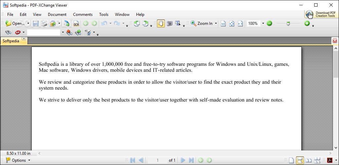The image size is (339, 165).
Task: Click the Fit Width icon
Action: (x=241, y=23)
